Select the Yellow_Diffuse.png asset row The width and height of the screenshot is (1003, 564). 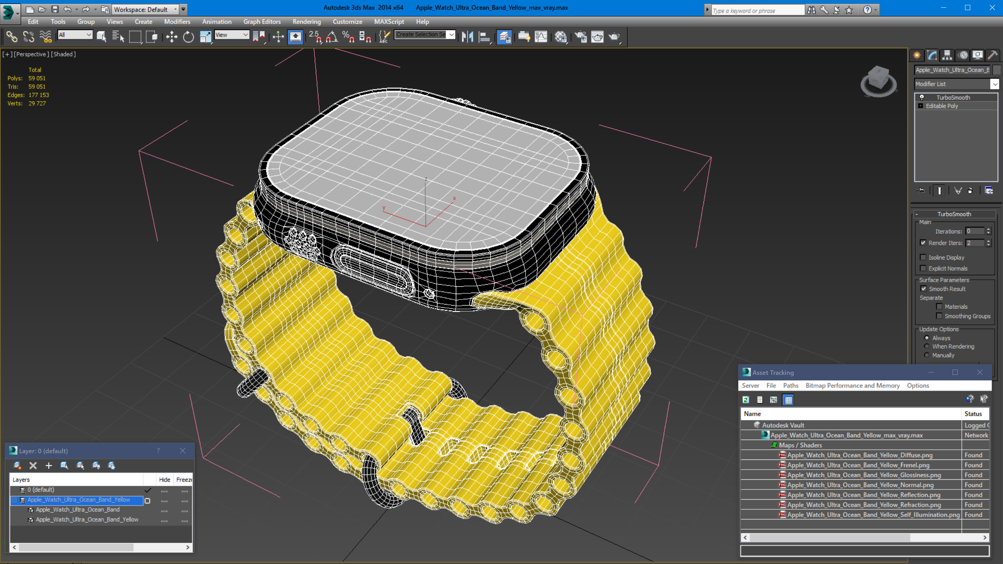(860, 455)
